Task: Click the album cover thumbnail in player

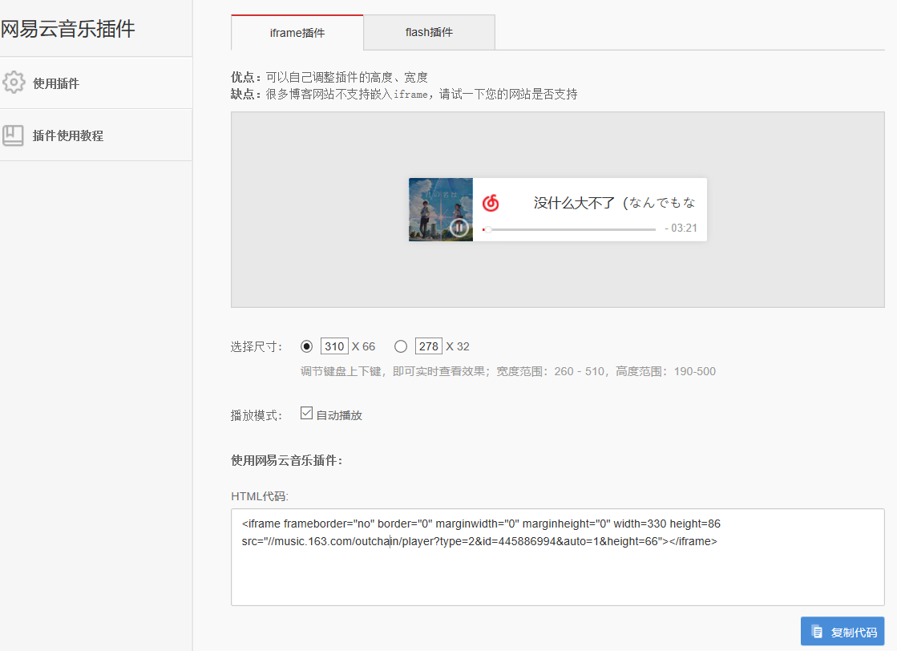Action: [441, 209]
